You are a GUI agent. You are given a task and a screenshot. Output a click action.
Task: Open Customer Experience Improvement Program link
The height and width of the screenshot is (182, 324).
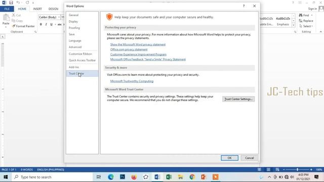tap(138, 55)
